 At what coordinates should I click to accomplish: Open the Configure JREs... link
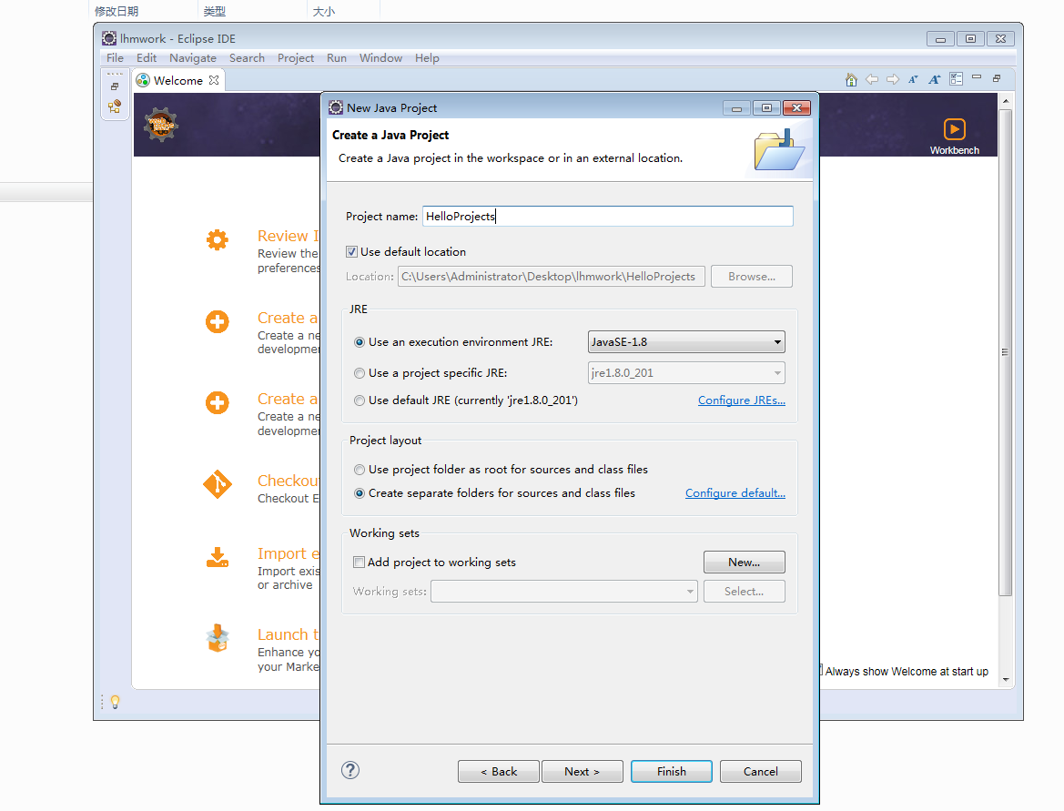point(742,400)
